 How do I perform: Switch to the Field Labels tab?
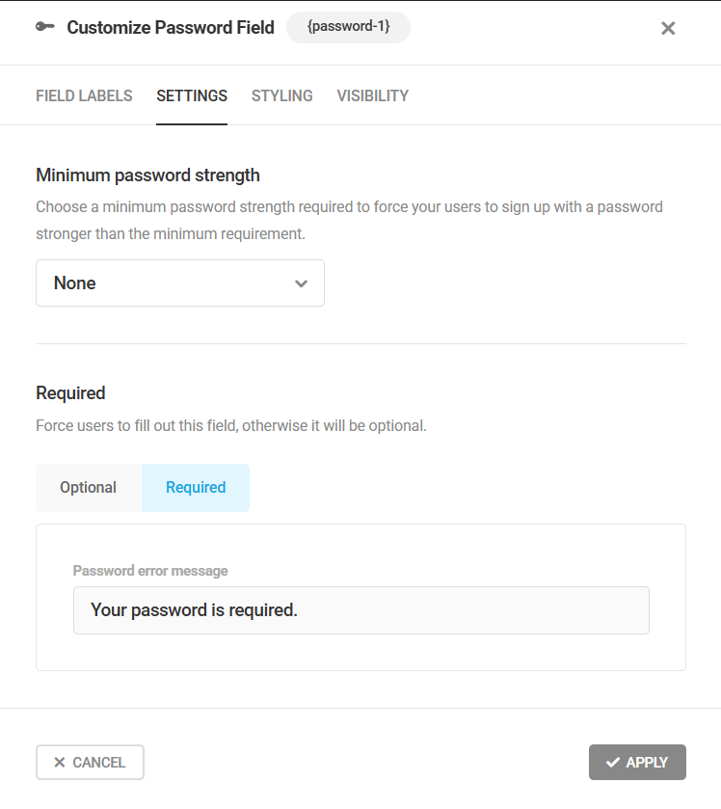84,96
